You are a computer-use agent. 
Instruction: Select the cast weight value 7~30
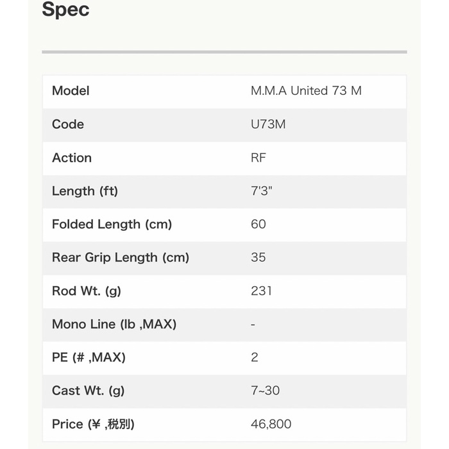pos(266,391)
